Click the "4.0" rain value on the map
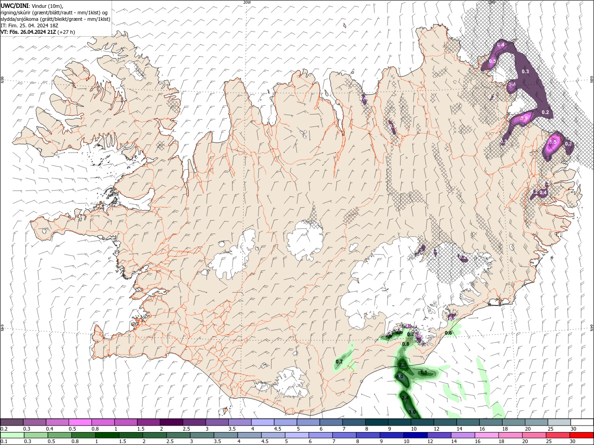The width and height of the screenshot is (594, 445). tap(399, 377)
